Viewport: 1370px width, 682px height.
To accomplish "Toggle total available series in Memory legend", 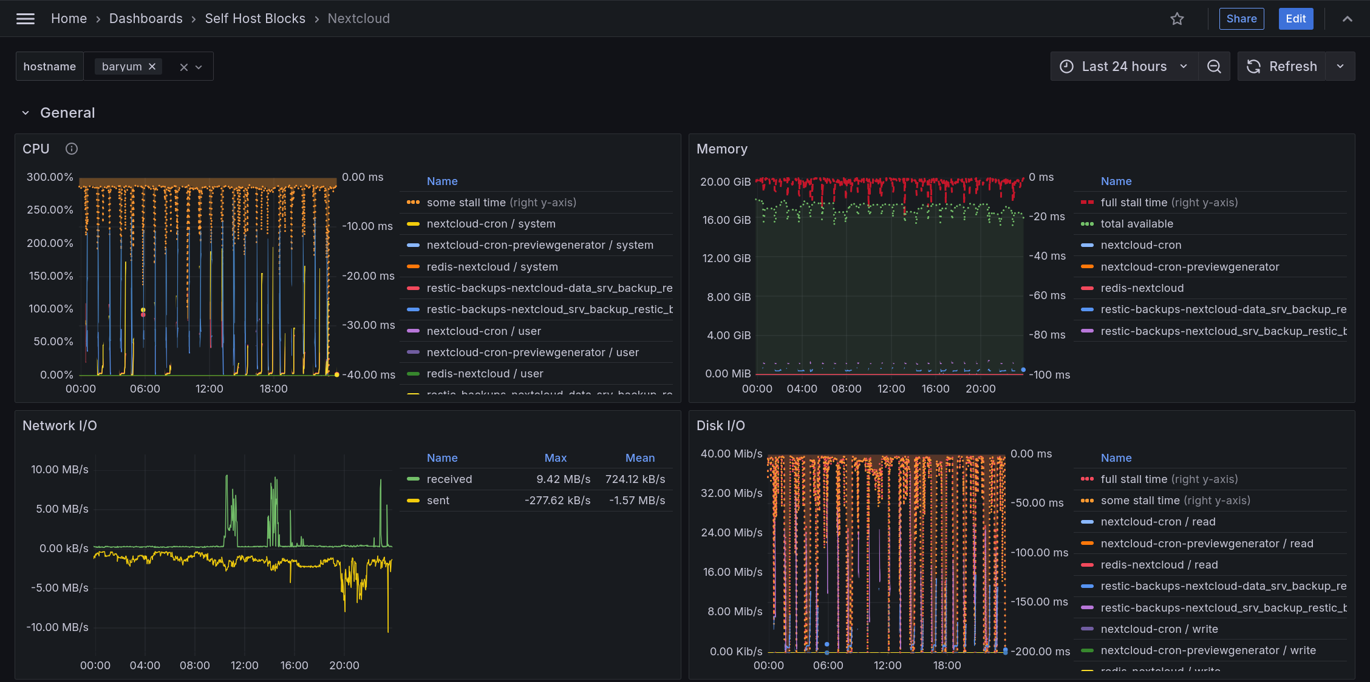I will click(x=1137, y=224).
